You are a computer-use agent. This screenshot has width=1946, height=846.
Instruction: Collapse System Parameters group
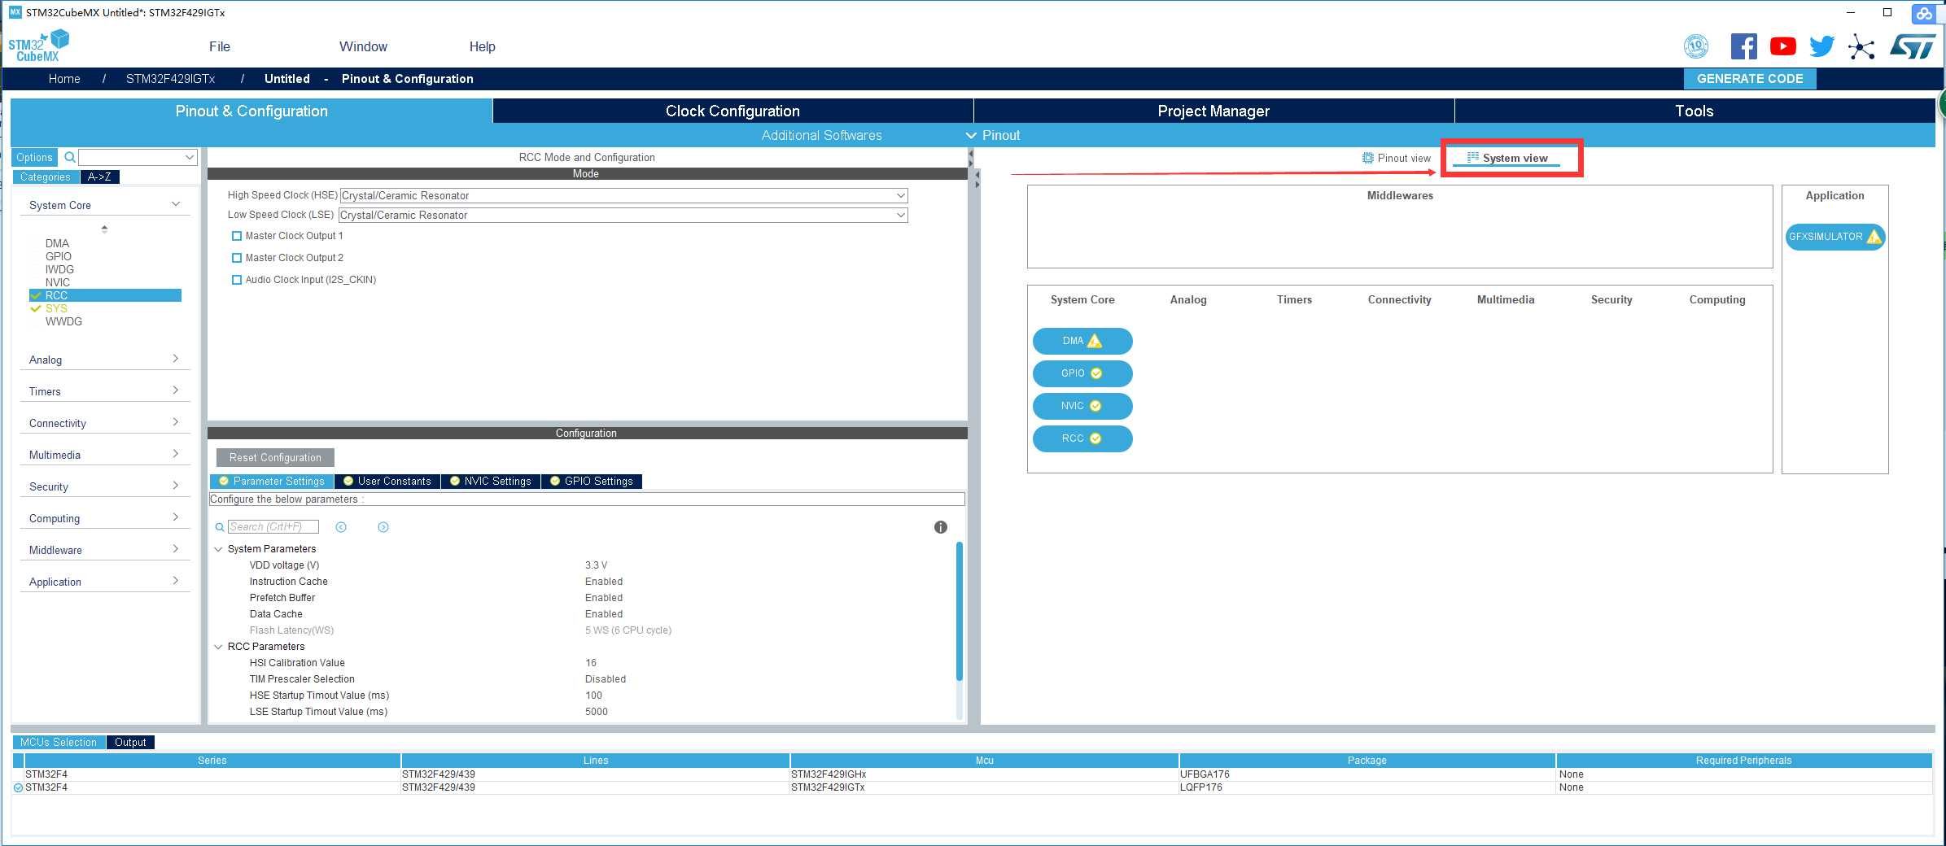(218, 549)
